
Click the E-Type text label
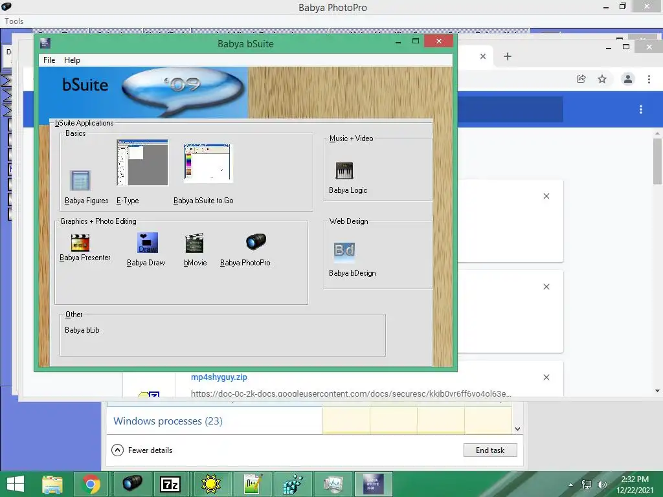coord(128,201)
